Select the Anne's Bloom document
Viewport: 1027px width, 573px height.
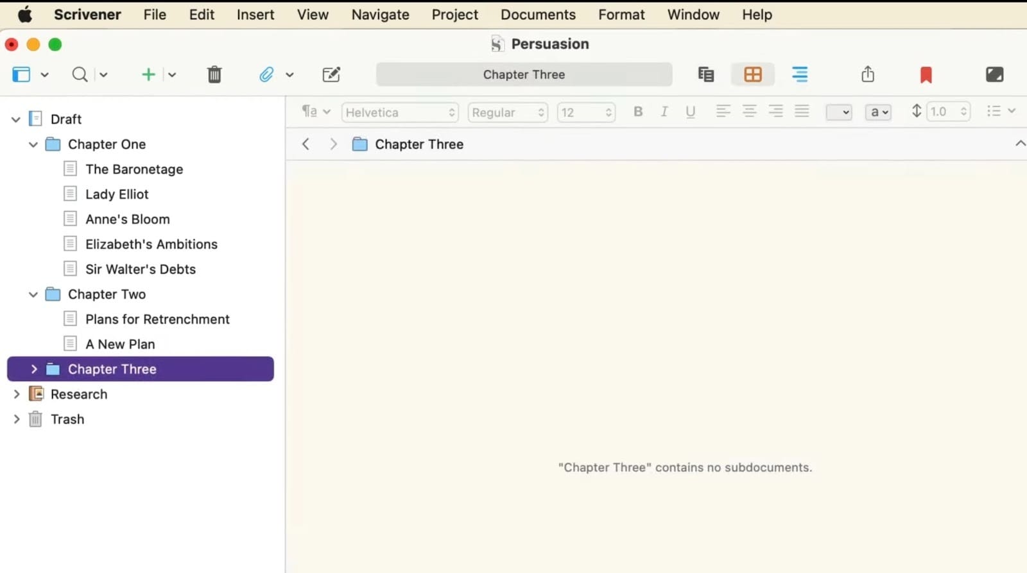pos(128,219)
